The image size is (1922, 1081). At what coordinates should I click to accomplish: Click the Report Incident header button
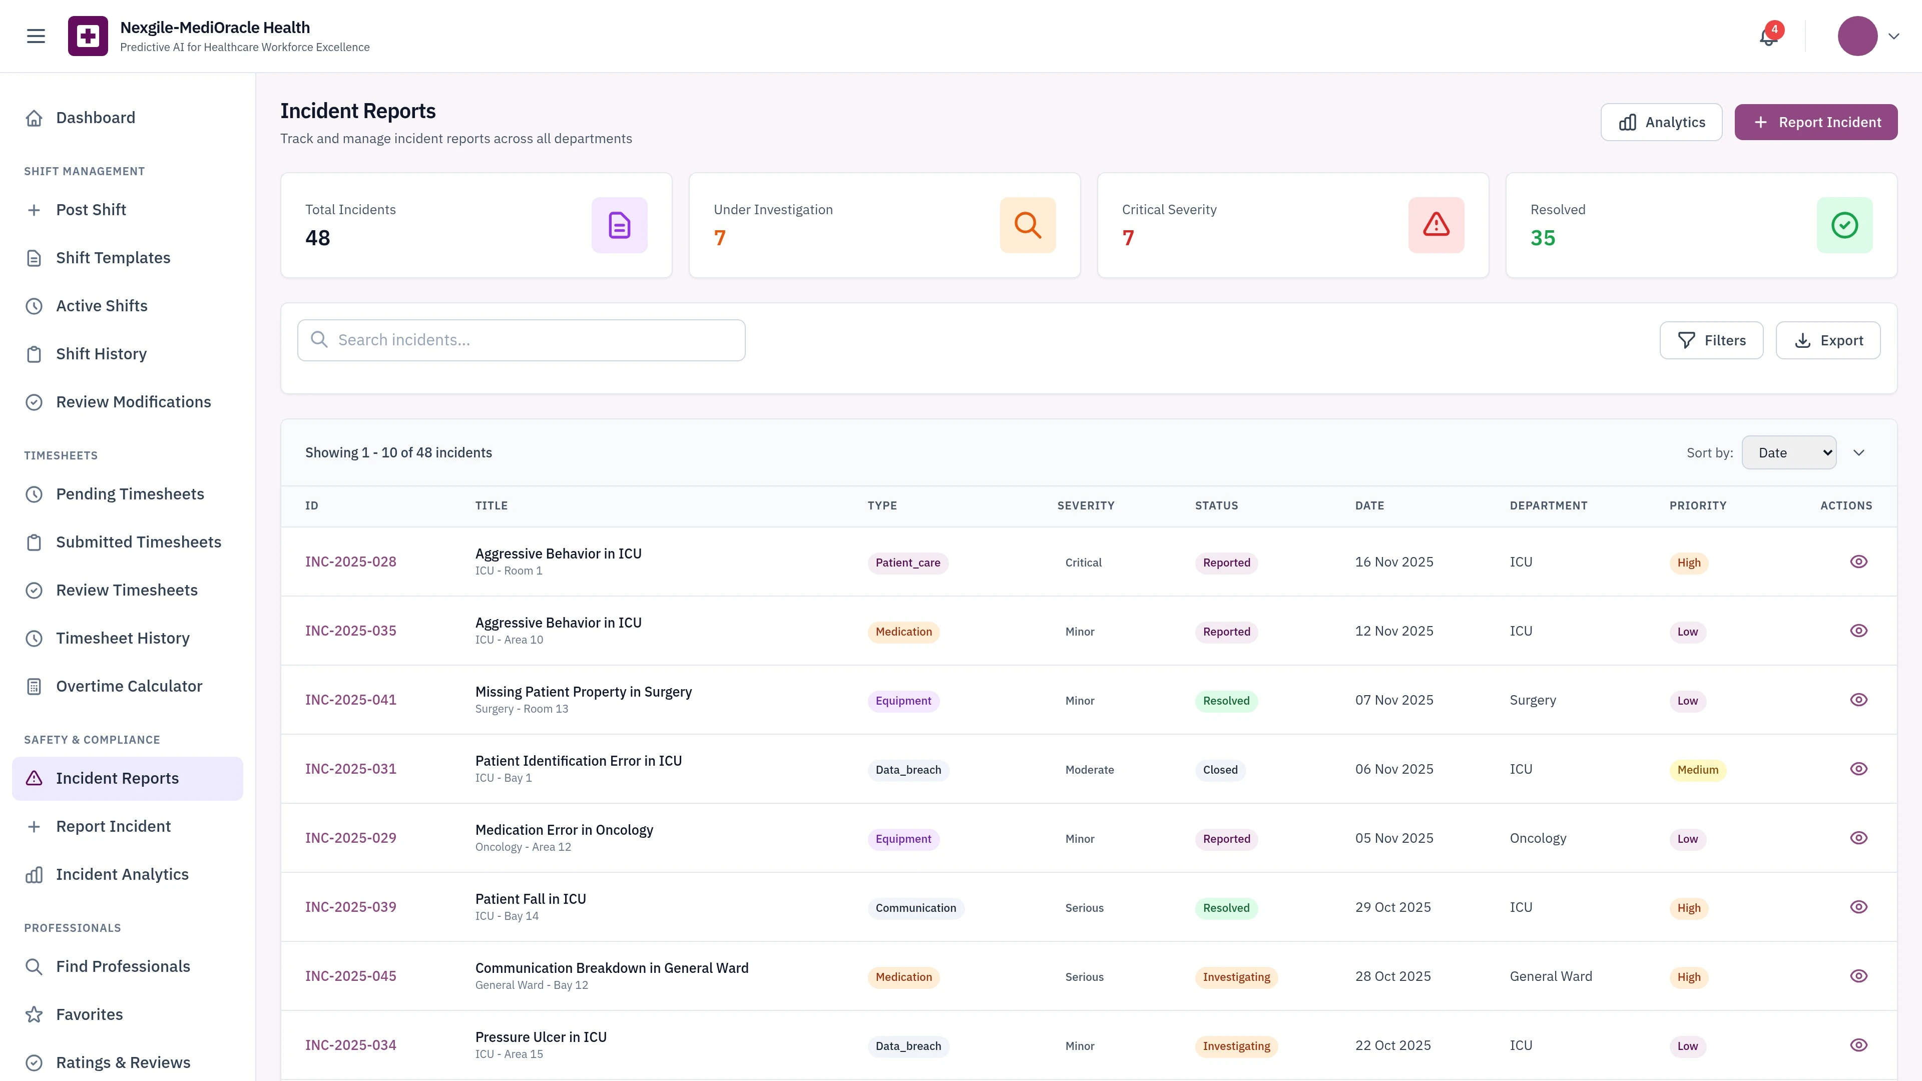coord(1815,122)
